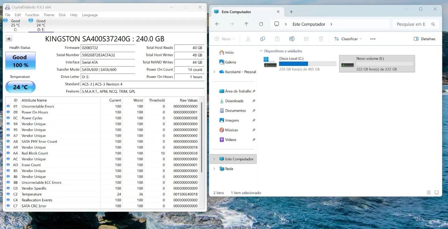Click the Cut scissors icon
The width and height of the screenshot is (448, 229).
(x=248, y=39)
